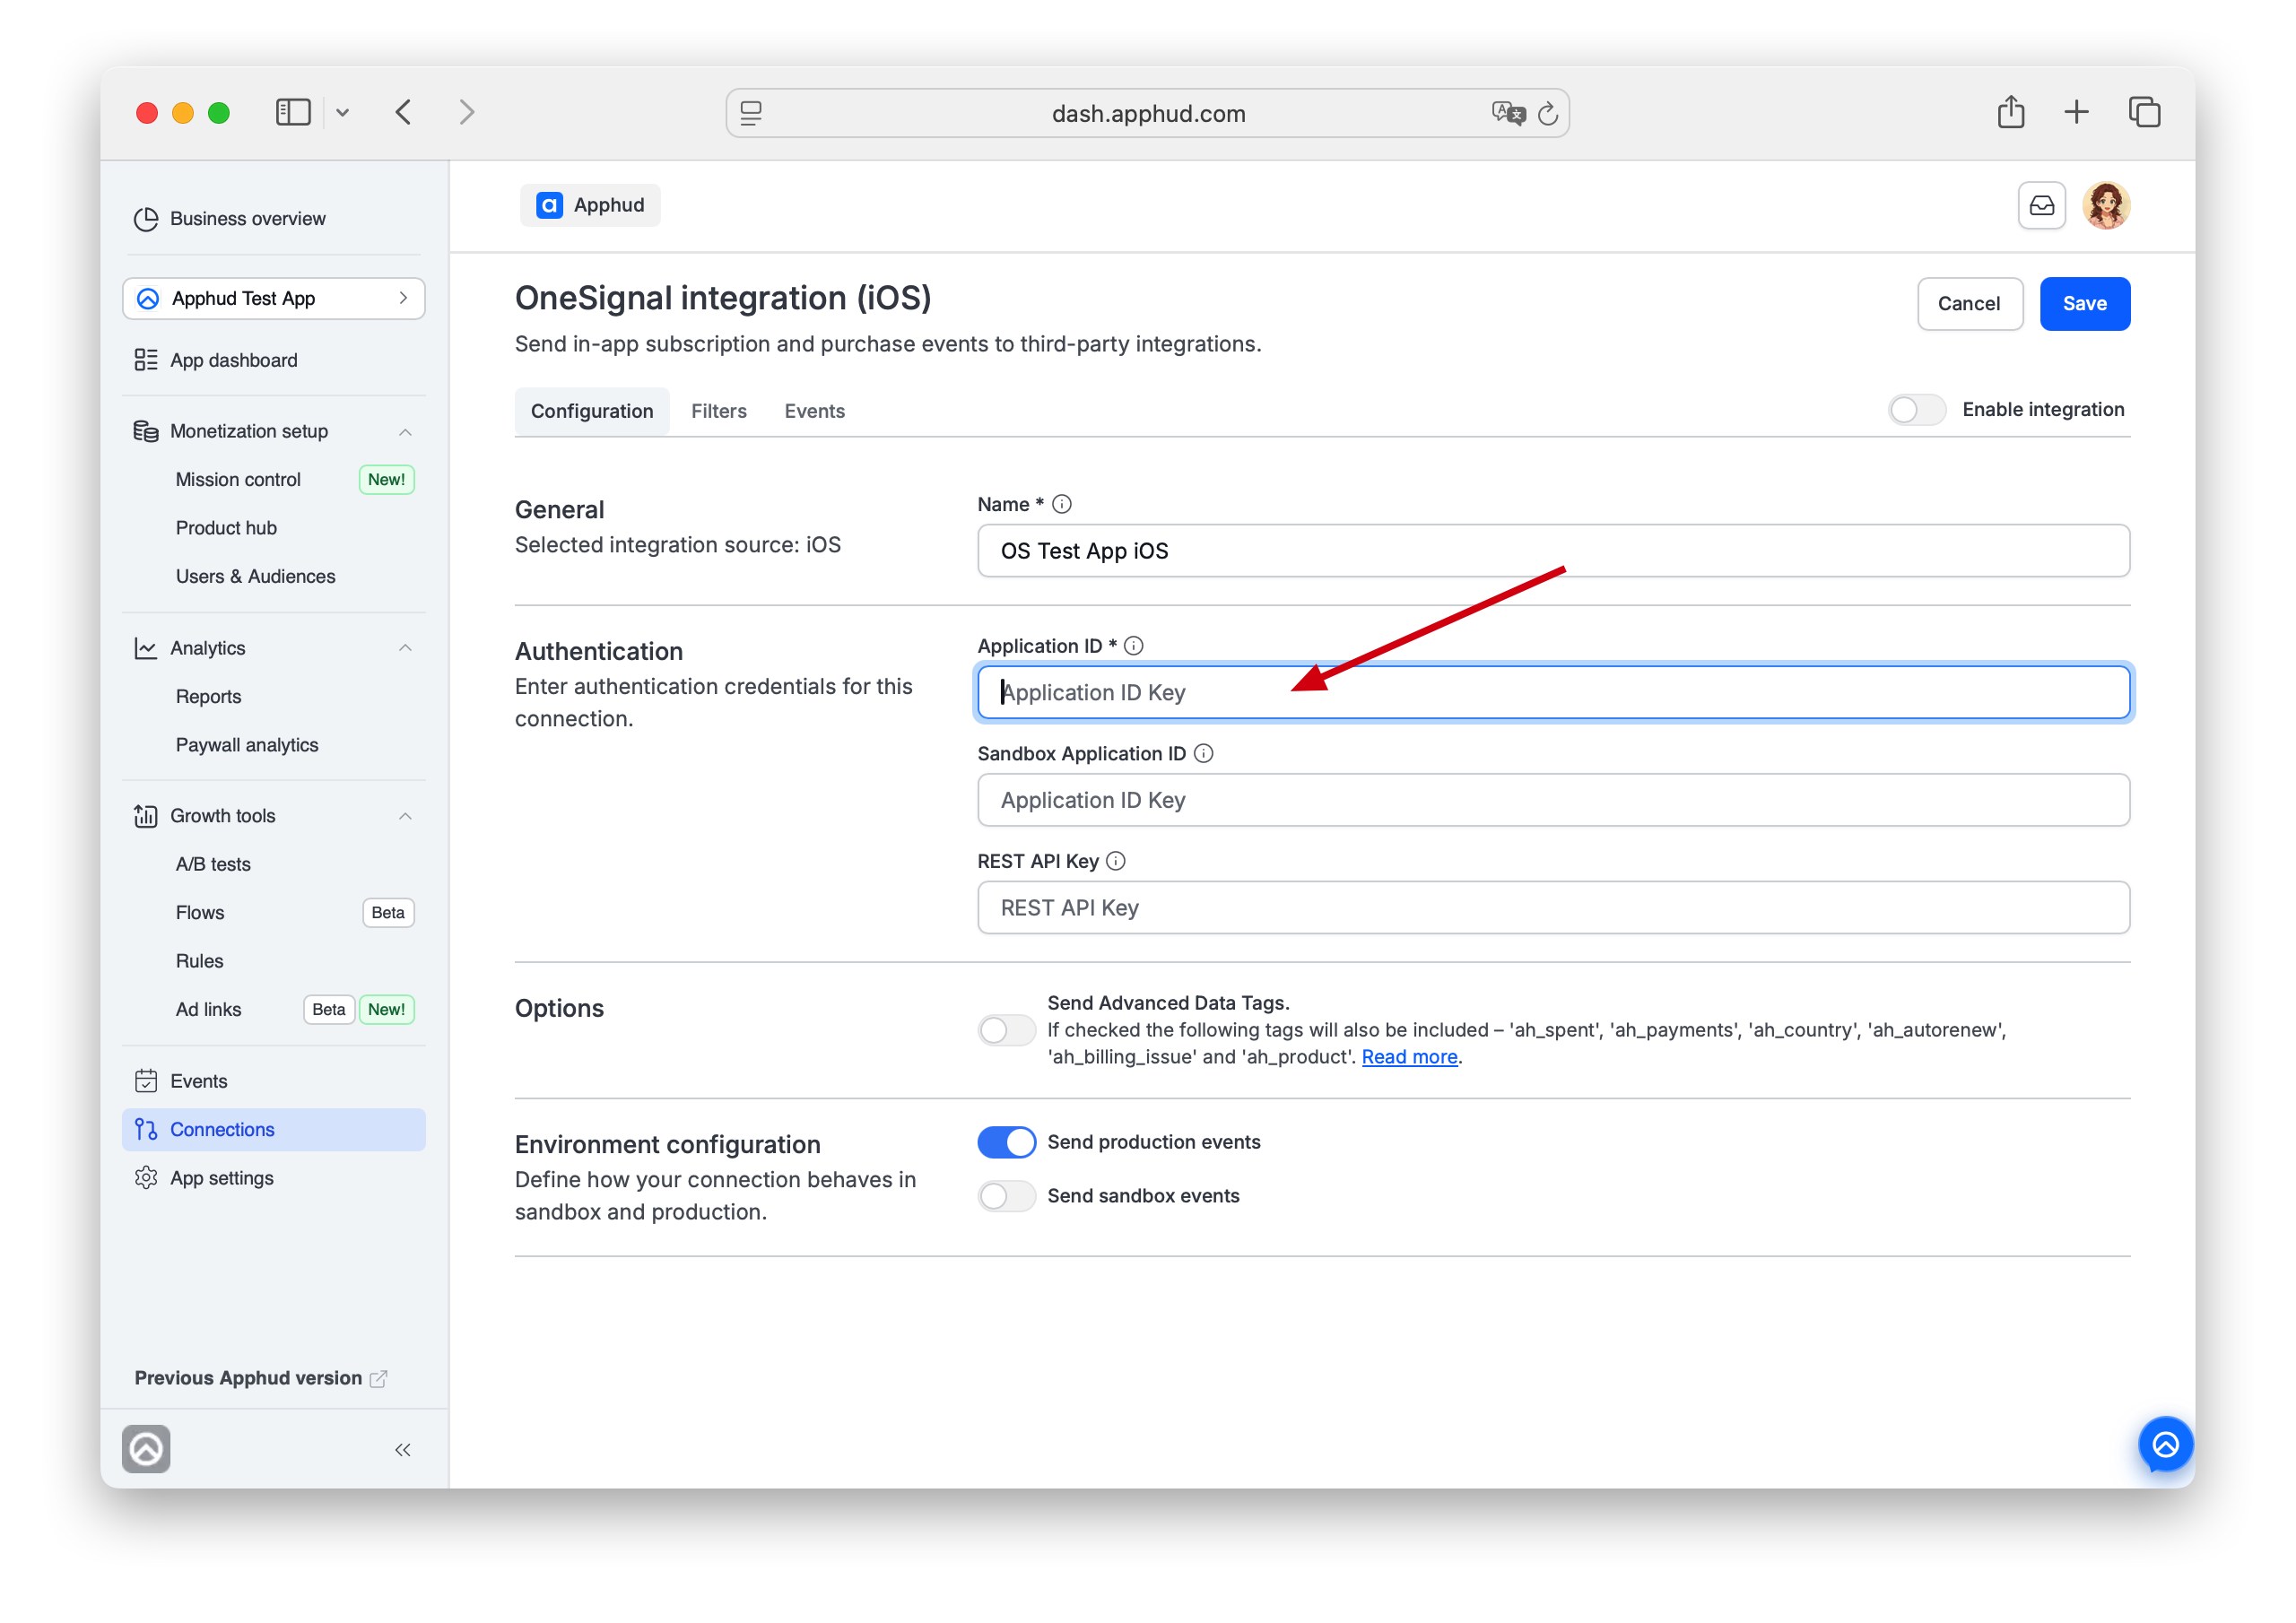This screenshot has width=2296, height=1623.
Task: Open Rules page in sidebar
Action: pyautogui.click(x=199, y=961)
